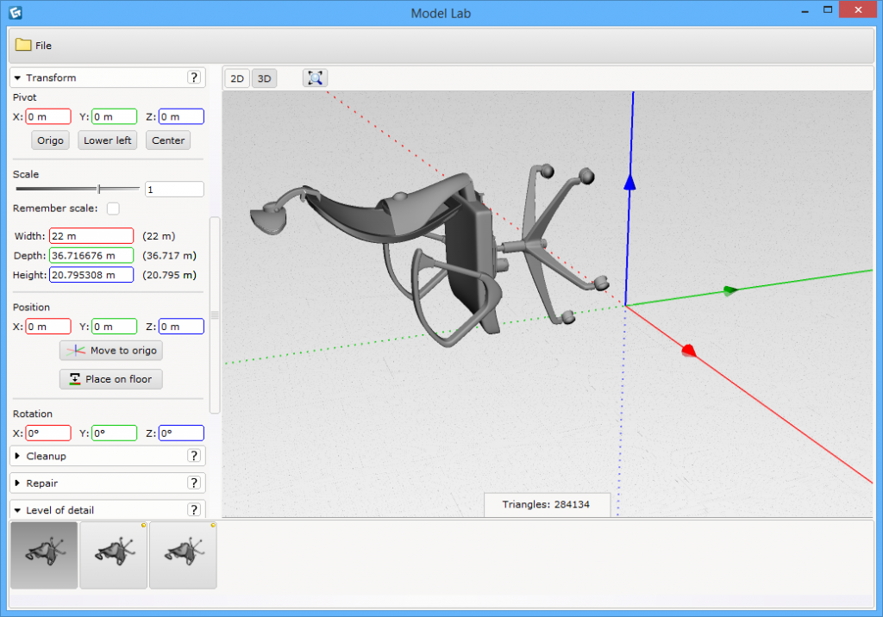Adjust the Scale slider handle
Viewport: 883px width, 617px height.
[99, 188]
